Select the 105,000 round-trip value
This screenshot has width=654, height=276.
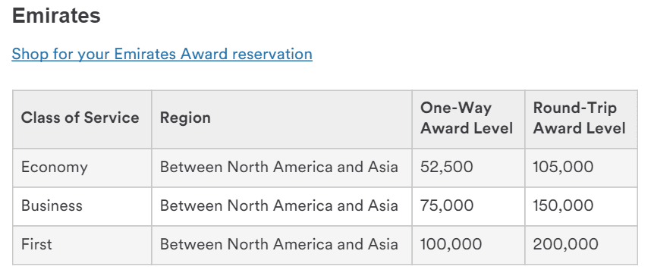563,167
